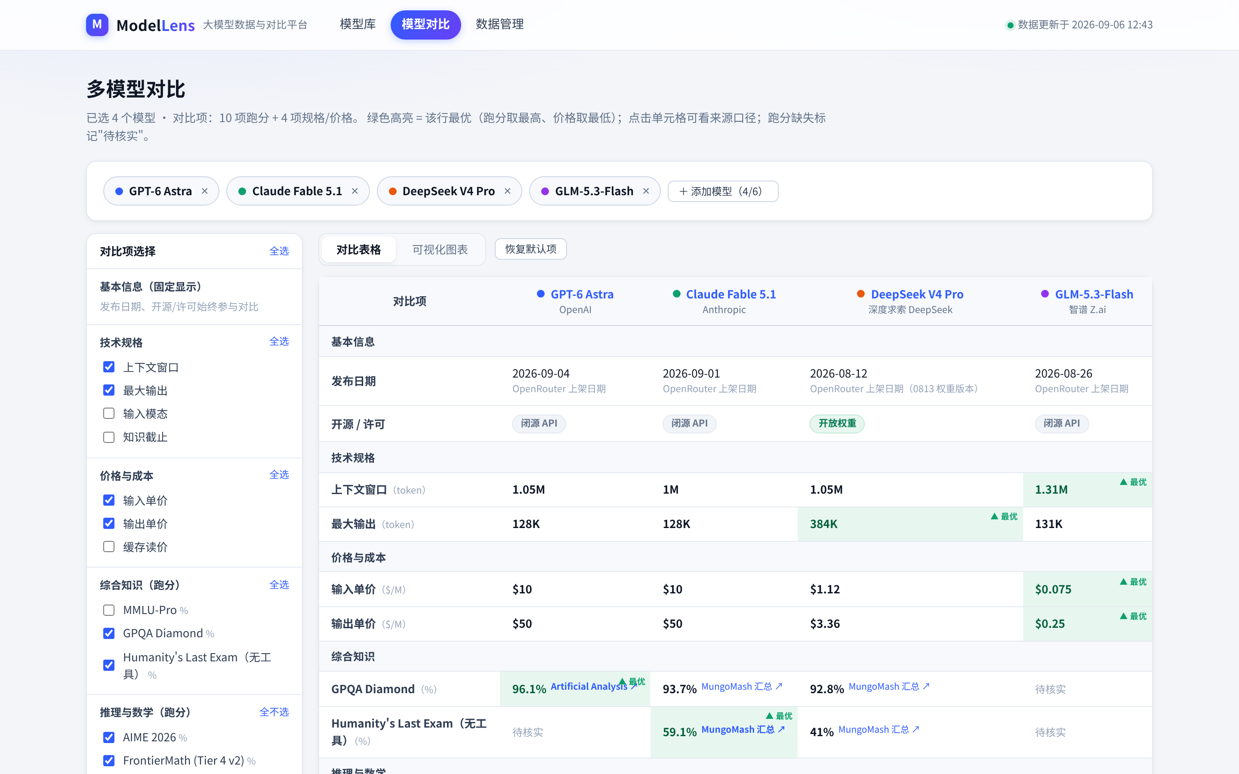Remove DeepSeek V4 Pro chip with its X

[507, 191]
